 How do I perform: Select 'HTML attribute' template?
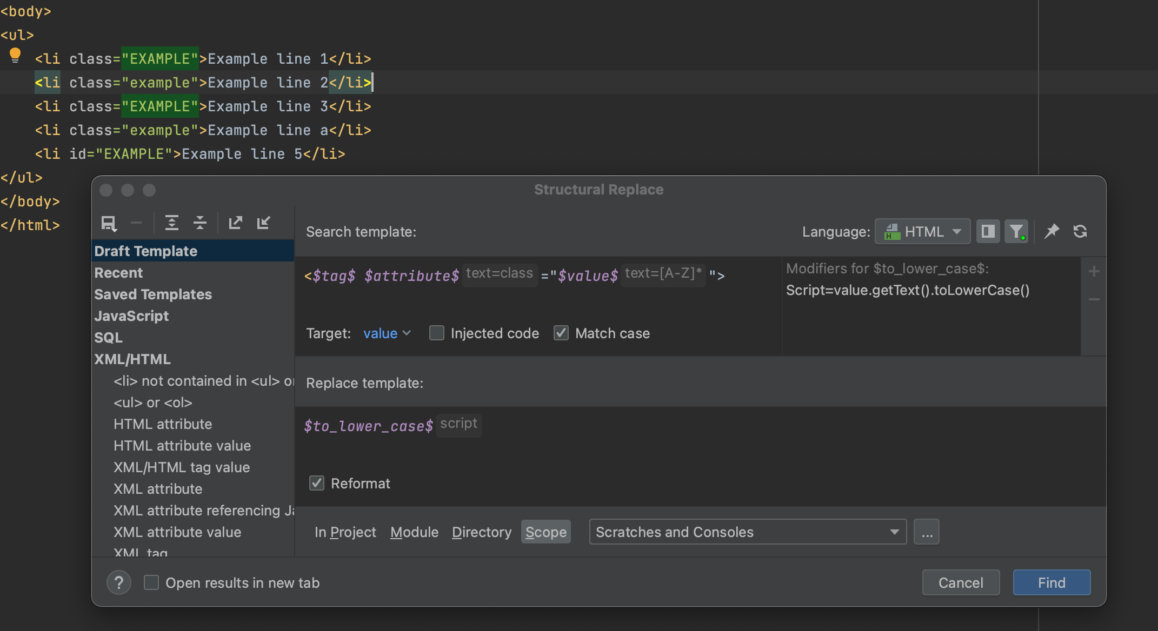[x=163, y=424]
